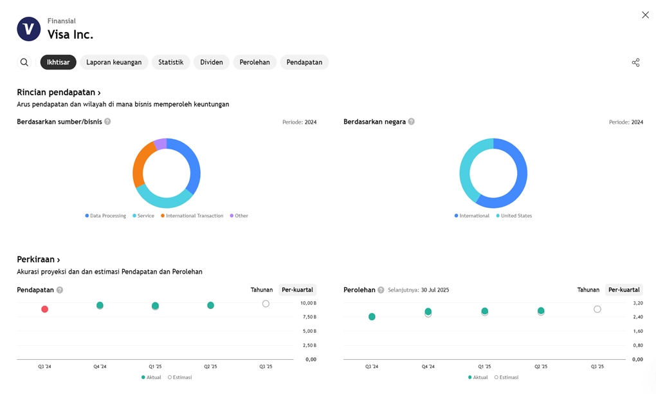Screen dimensions: 656x394
Task: Close the Visa Inc. panel
Action: [x=645, y=15]
